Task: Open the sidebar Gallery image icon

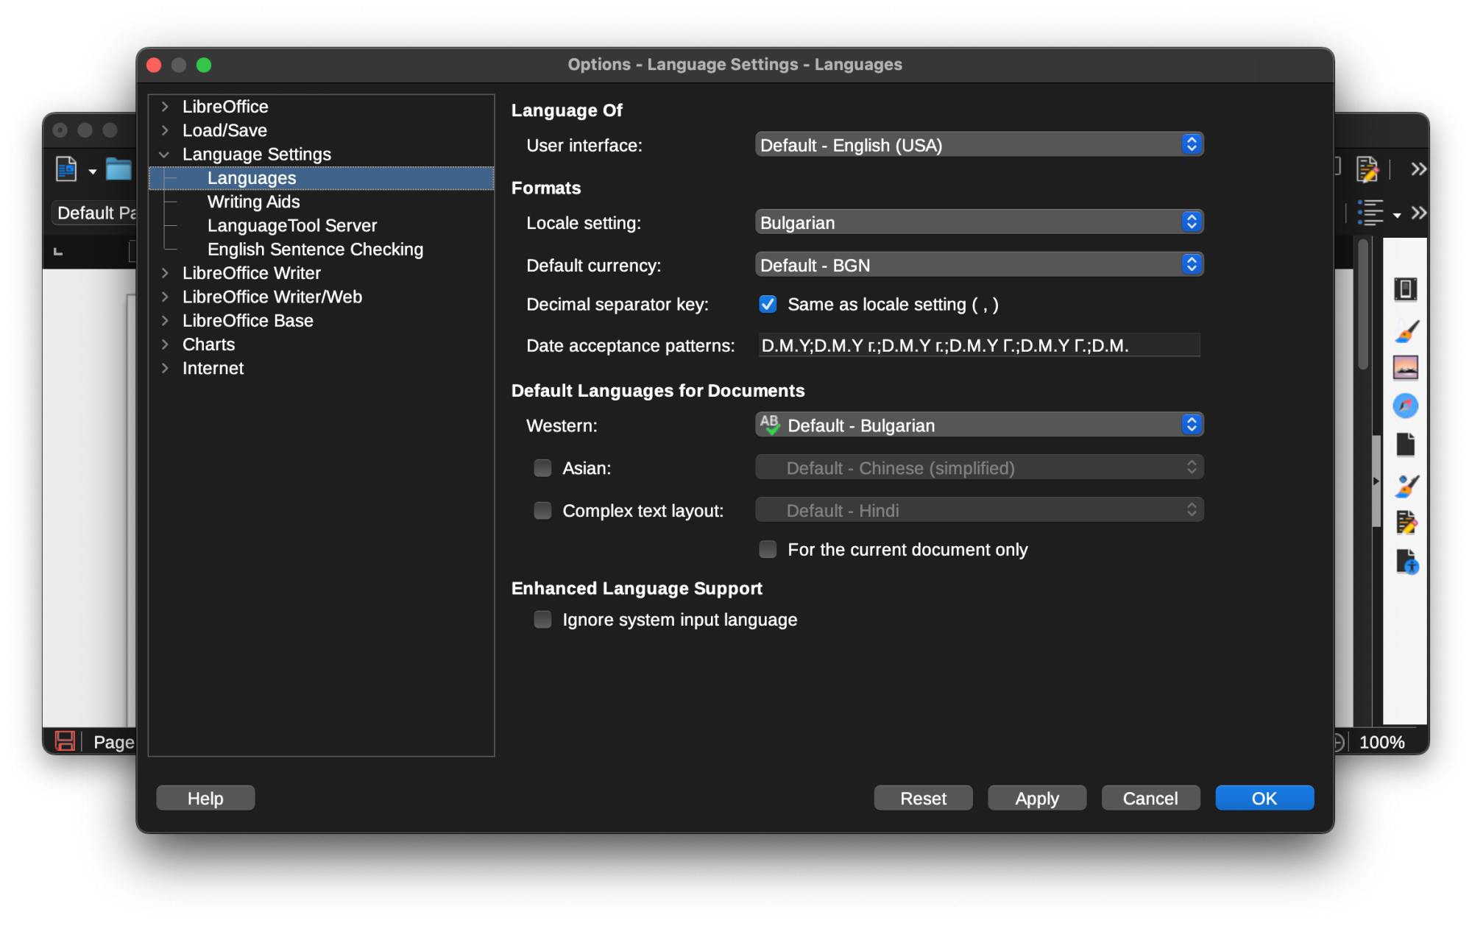Action: [1406, 367]
